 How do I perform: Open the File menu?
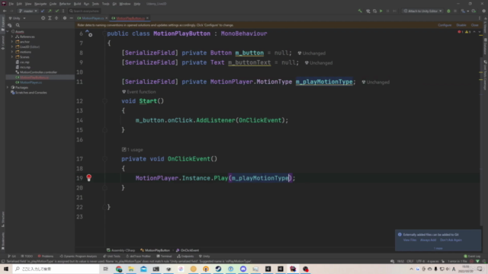pos(11,4)
